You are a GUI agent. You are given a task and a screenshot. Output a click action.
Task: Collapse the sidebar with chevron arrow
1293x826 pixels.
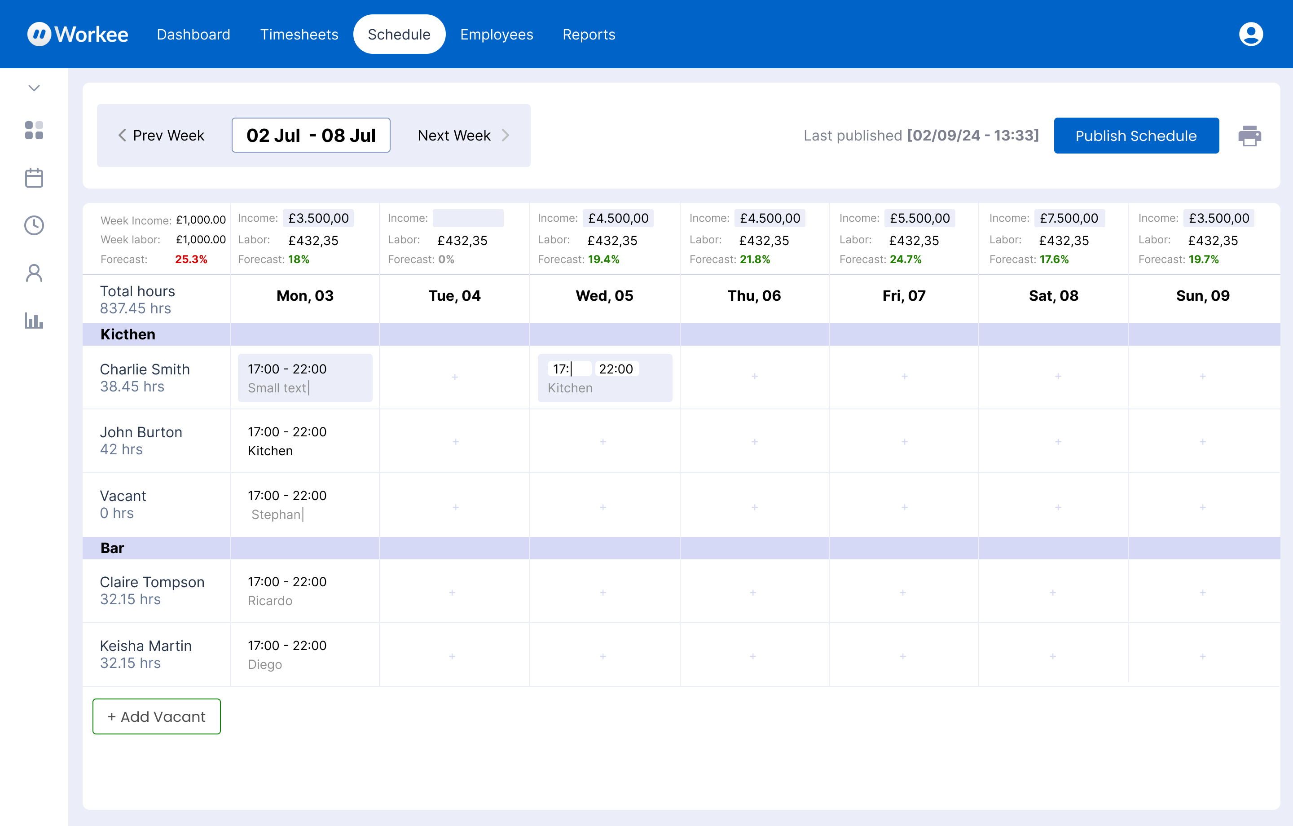point(34,88)
